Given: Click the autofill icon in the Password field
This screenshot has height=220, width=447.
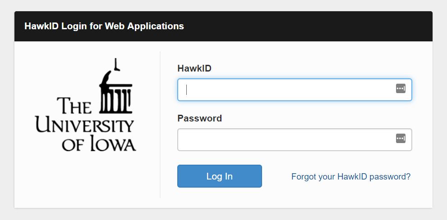Looking at the screenshot, I should [401, 138].
